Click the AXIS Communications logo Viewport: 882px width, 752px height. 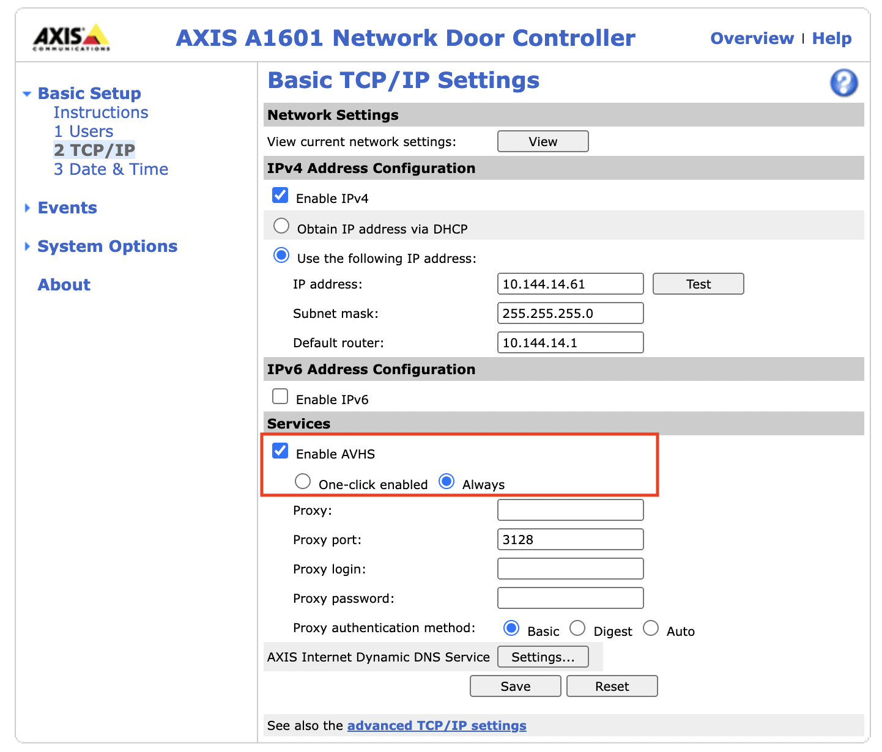tap(72, 38)
